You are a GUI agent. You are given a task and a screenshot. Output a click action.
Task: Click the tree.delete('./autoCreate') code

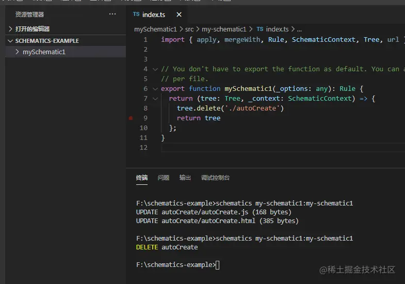click(230, 108)
